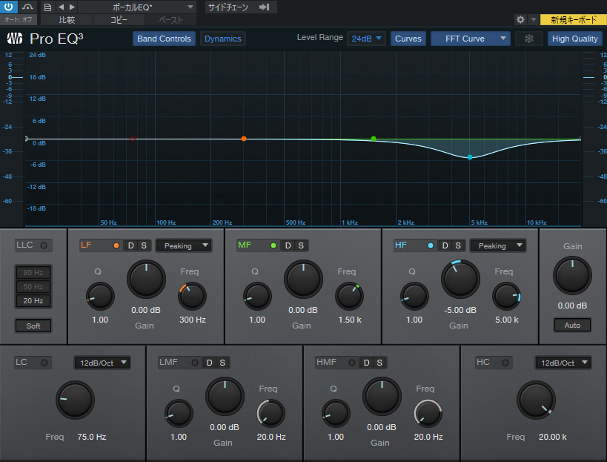The height and width of the screenshot is (462, 607).
Task: Open the オート:オフ automation selector
Action: [19, 19]
